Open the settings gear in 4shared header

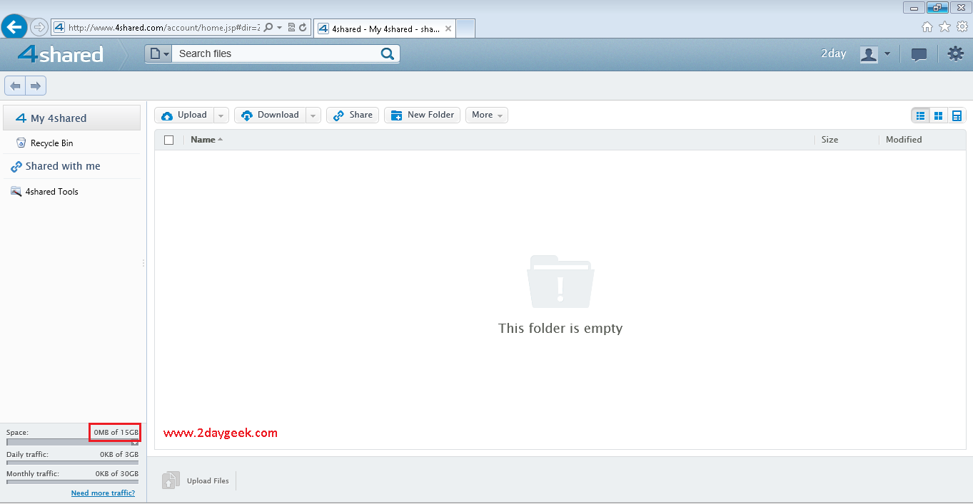[x=955, y=53]
